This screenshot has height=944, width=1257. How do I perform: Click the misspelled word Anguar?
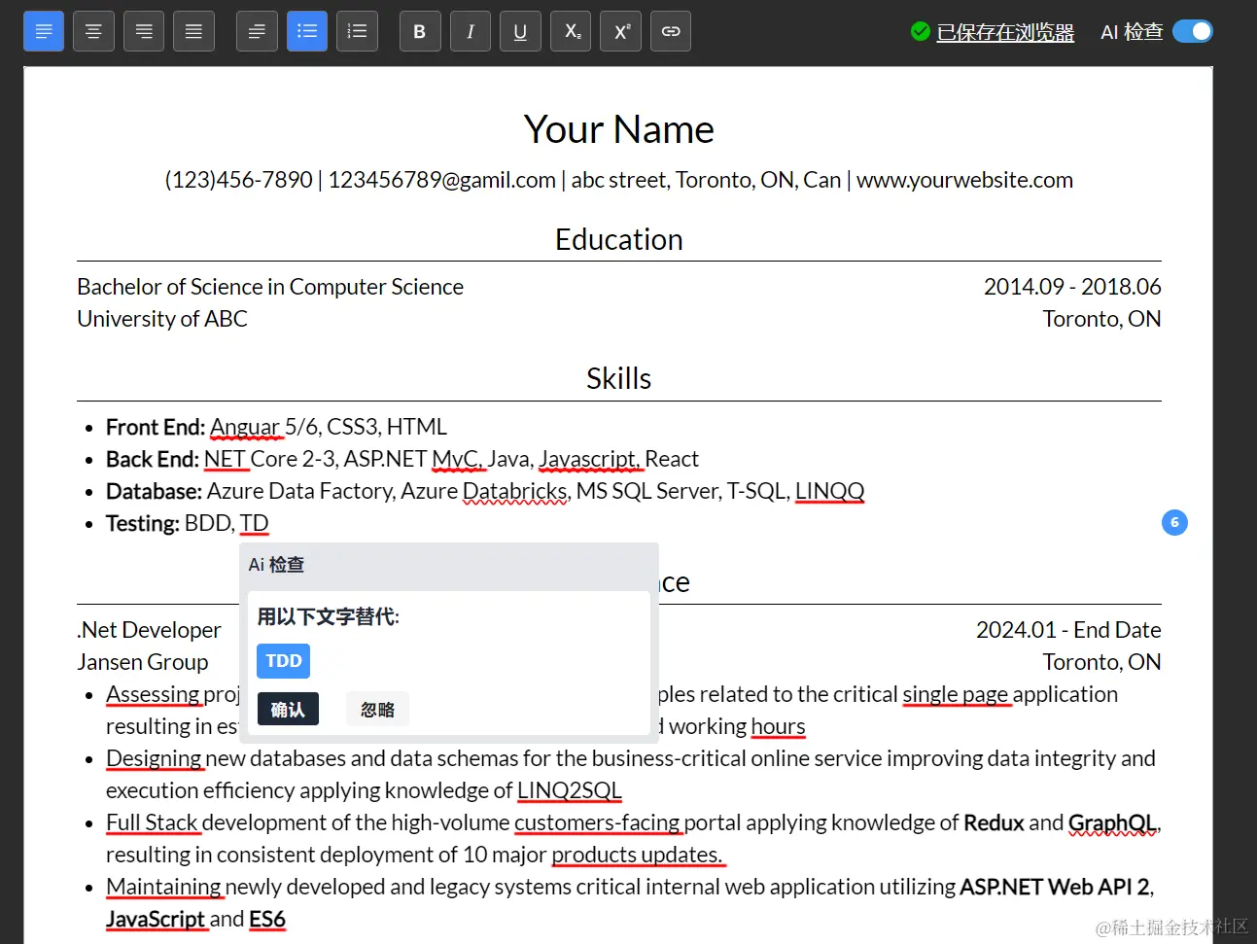[245, 427]
